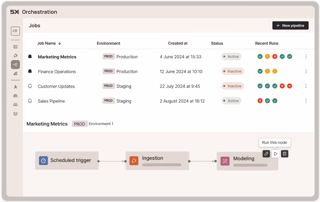Click the last failed run of Customer Updates
Viewport: 320px width, 202px height.
(290, 86)
